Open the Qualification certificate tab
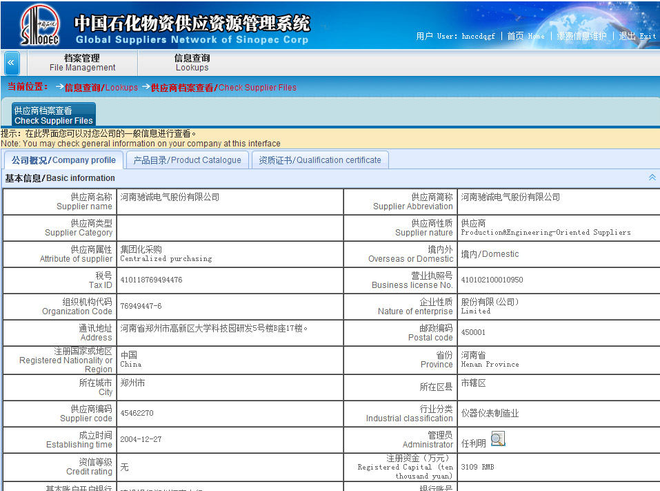The height and width of the screenshot is (491, 660). click(319, 160)
